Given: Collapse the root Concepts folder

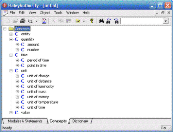Looking at the screenshot, I should click(5, 29).
